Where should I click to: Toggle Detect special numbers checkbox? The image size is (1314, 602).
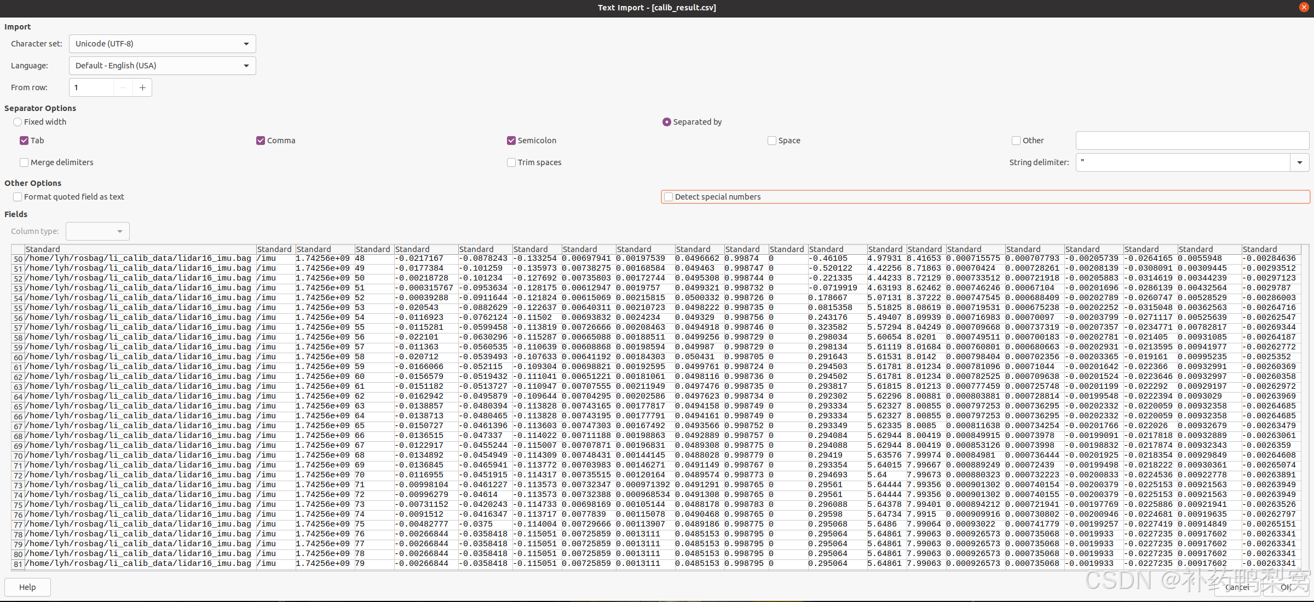pos(668,197)
